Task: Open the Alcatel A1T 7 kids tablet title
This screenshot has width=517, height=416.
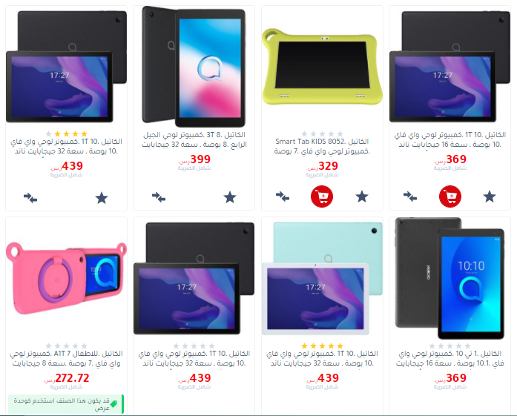Action: (66, 358)
